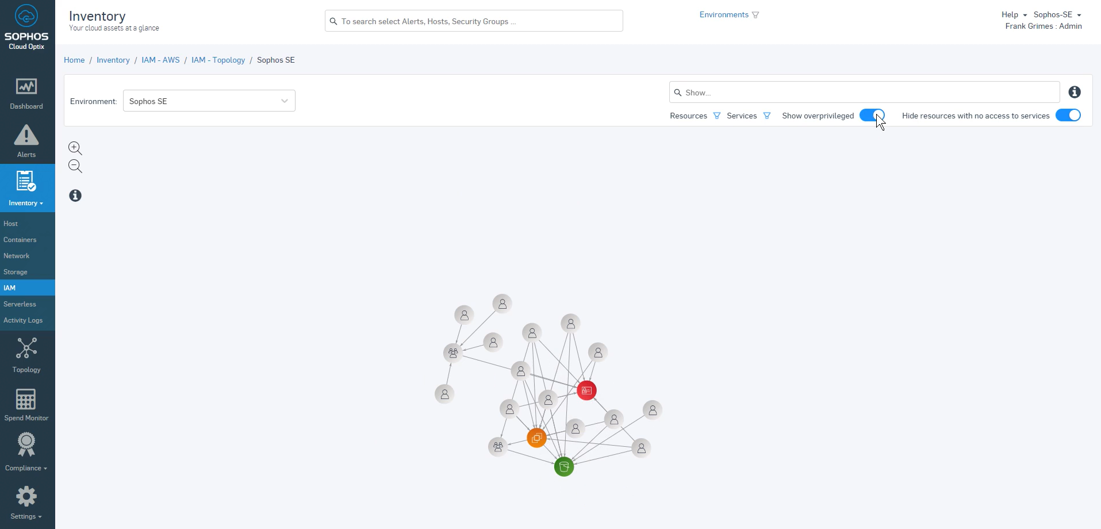Turn off hide resources with no access
1101x529 pixels.
click(x=1068, y=115)
